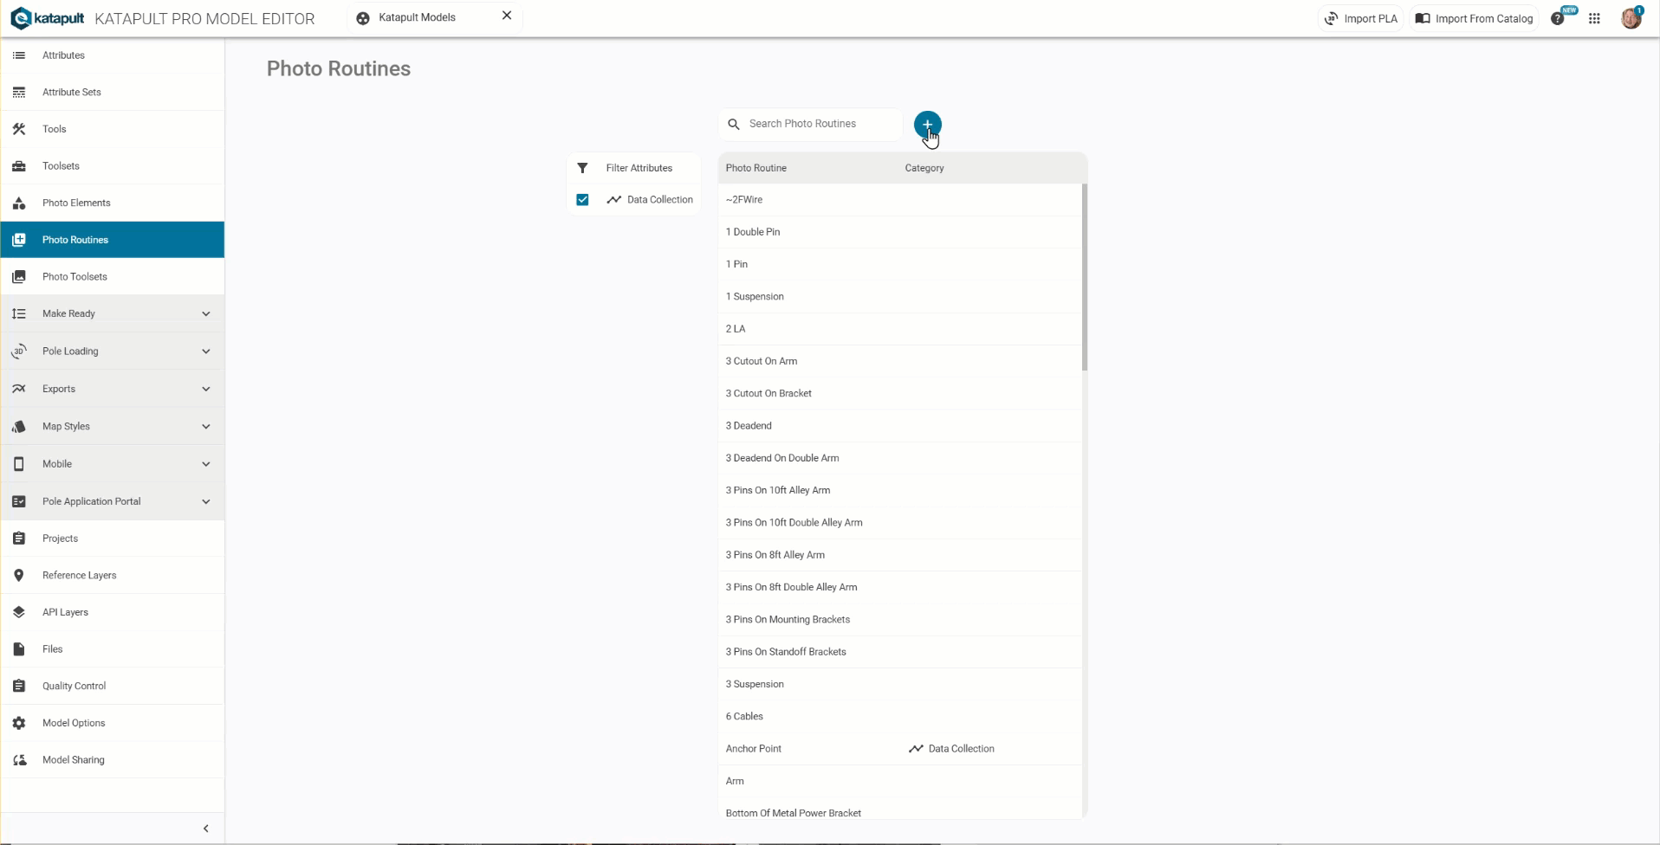Select Bottom Of Metal Power Bracket routine
Screen dimensions: 1660x845
coord(900,809)
